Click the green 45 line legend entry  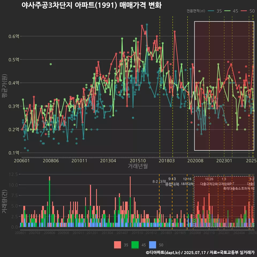click(231, 11)
